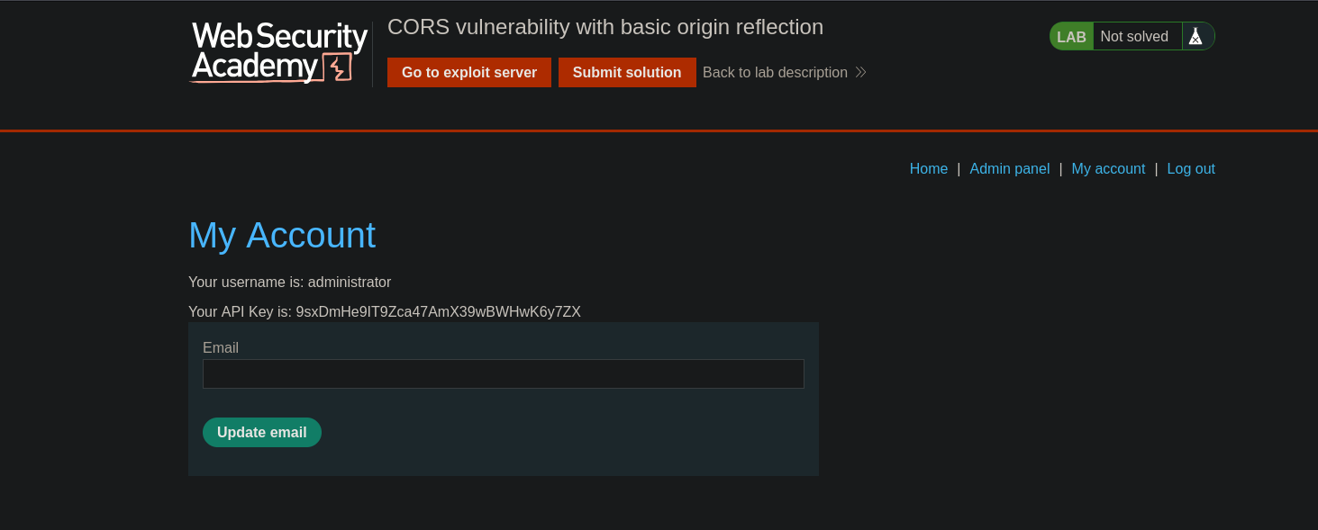Click the Web Security wordmark in the logo

click(x=279, y=38)
